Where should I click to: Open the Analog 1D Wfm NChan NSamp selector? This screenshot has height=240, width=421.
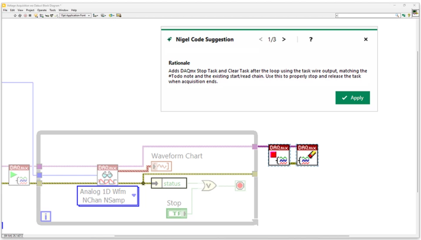(x=108, y=196)
